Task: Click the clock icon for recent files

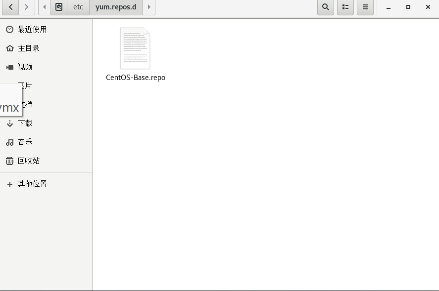Action: 9,29
